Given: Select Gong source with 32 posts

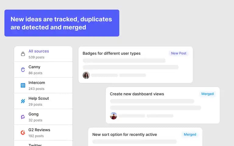Looking at the screenshot, I should pos(43,117).
